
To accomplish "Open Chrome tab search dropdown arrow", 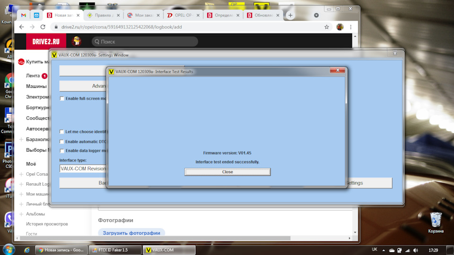I will pyautogui.click(x=316, y=15).
